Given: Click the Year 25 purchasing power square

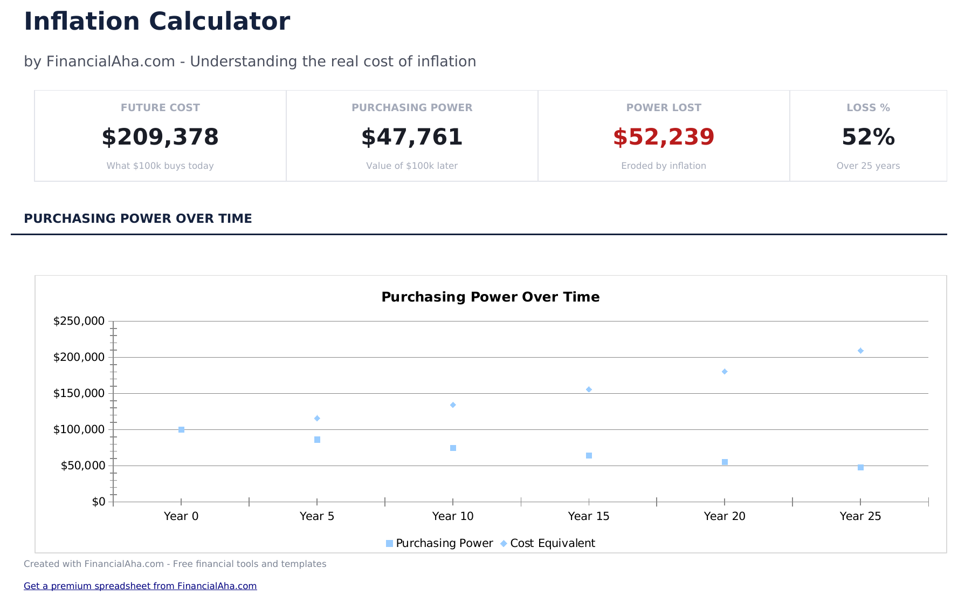Looking at the screenshot, I should pos(860,468).
